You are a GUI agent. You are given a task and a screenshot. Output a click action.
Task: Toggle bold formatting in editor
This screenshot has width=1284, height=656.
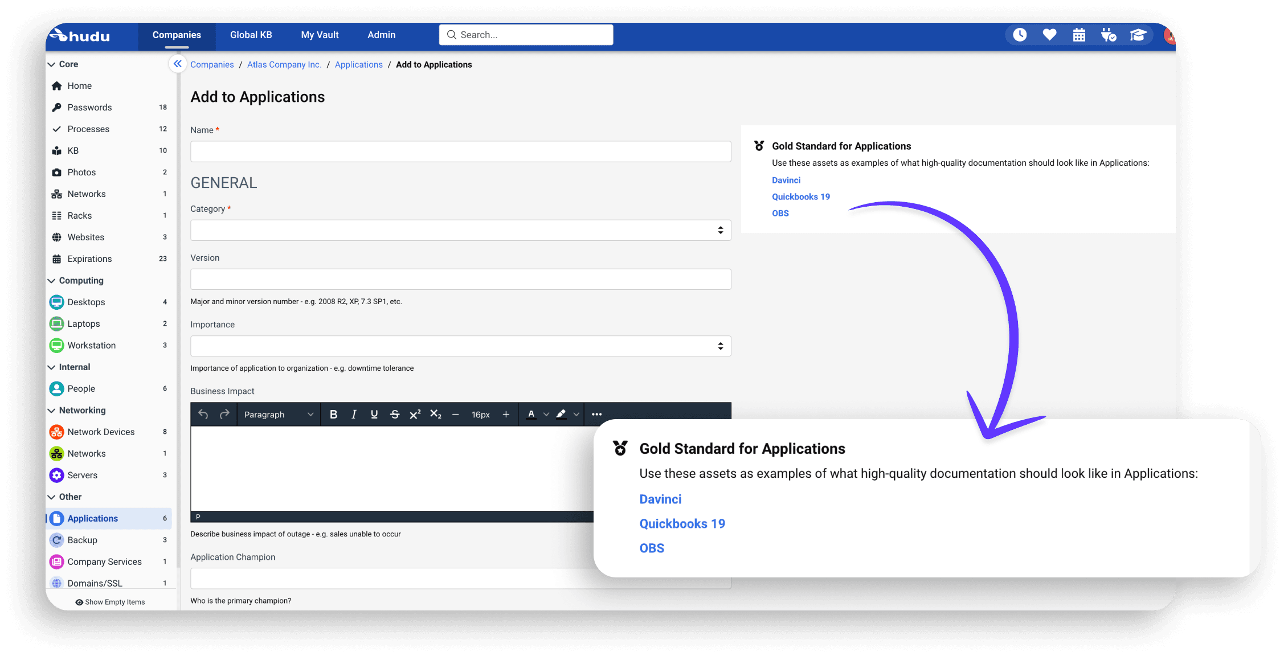(333, 415)
